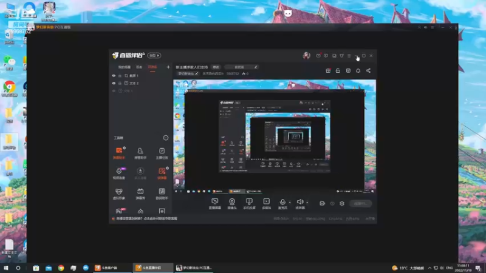Click the shirt skin icon in title bar
Viewport: 486px width, 273px height.
coord(341,56)
